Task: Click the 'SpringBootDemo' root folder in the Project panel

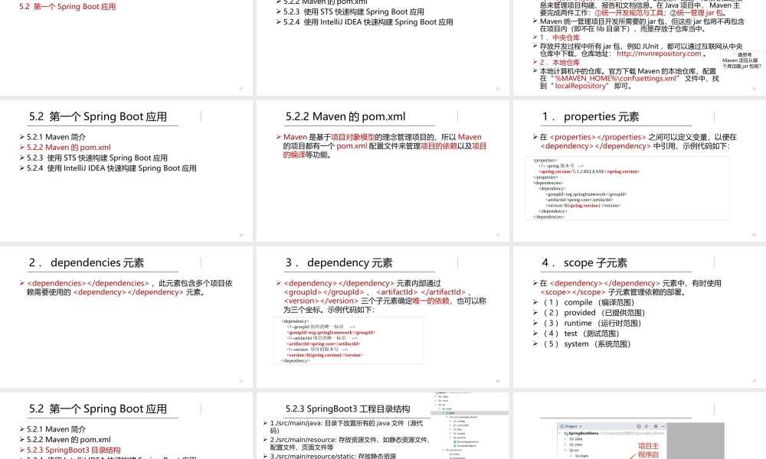Action: (x=584, y=433)
